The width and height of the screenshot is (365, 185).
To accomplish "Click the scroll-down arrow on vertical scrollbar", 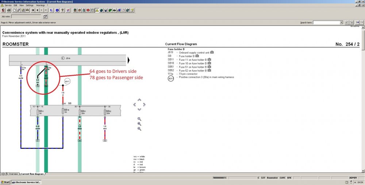I will click(x=363, y=171).
